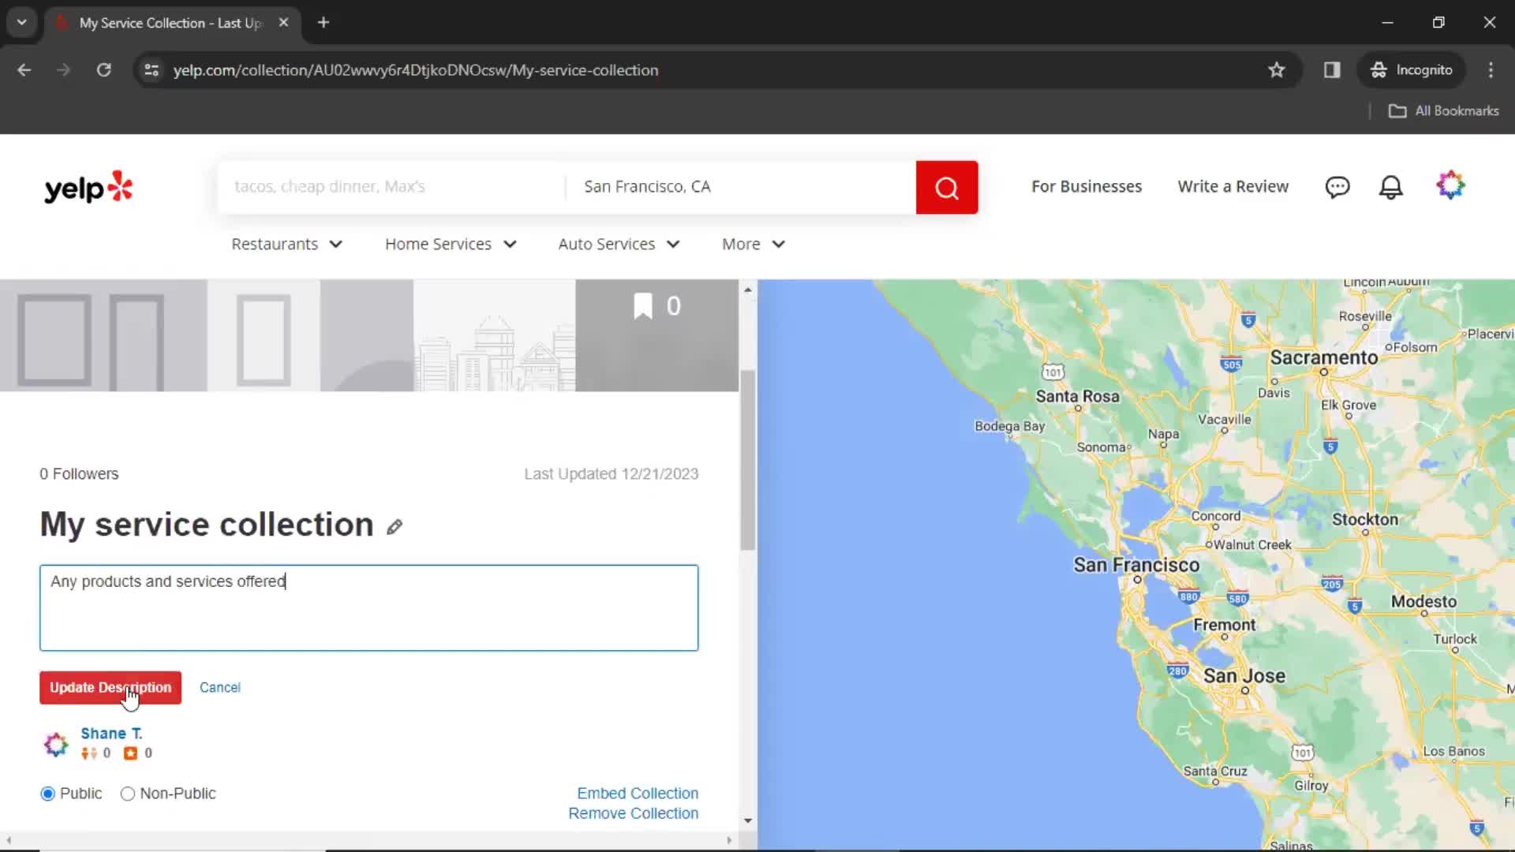1515x852 pixels.
Task: Click Shane T. avatar image
Action: pos(56,743)
